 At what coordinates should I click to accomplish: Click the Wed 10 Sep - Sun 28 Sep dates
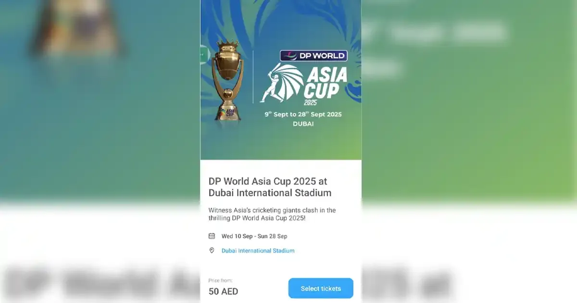254,236
